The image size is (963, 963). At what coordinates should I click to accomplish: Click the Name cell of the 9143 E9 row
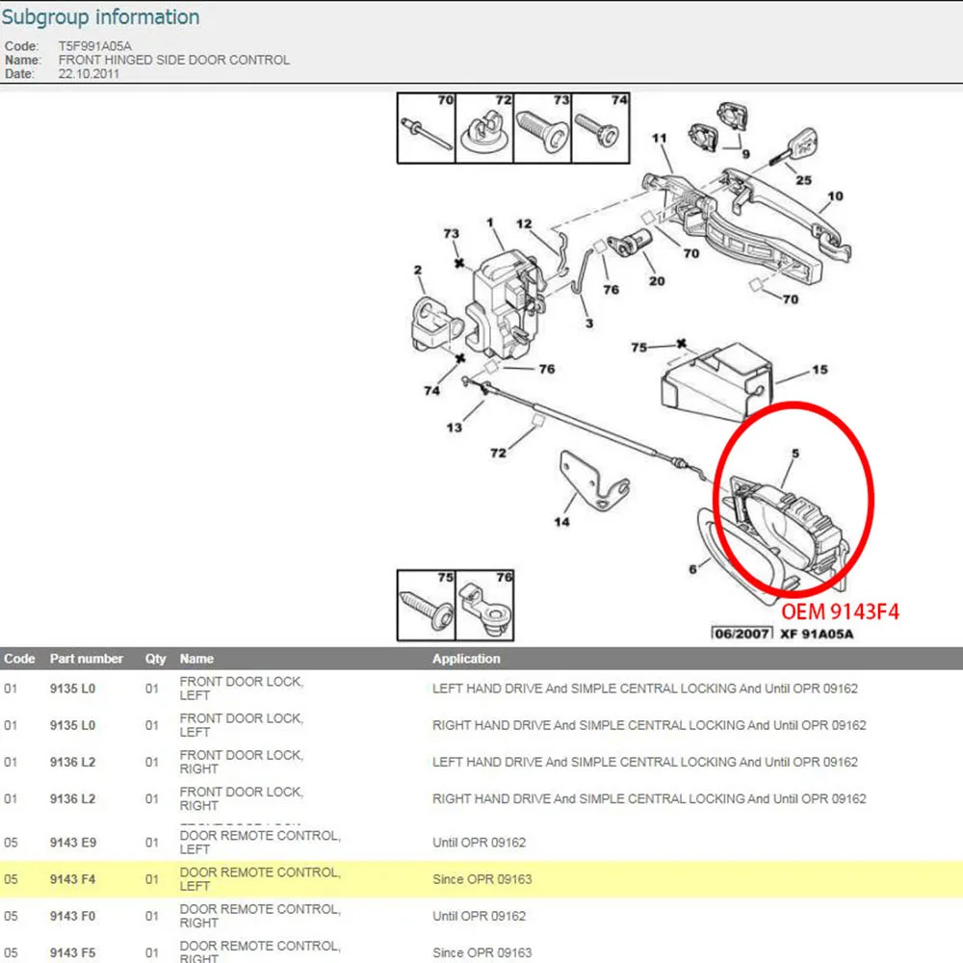click(260, 843)
